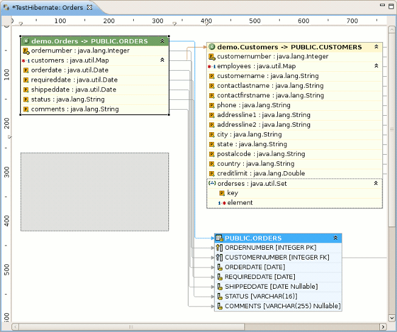Select the TestHibernate: Orders editor tab

pyautogui.click(x=47, y=7)
